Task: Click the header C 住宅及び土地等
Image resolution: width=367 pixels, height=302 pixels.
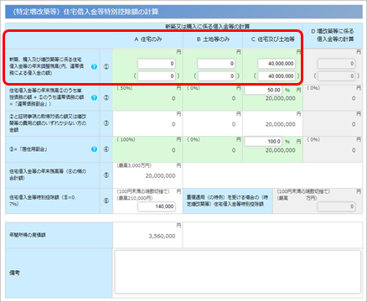Action: [x=272, y=39]
